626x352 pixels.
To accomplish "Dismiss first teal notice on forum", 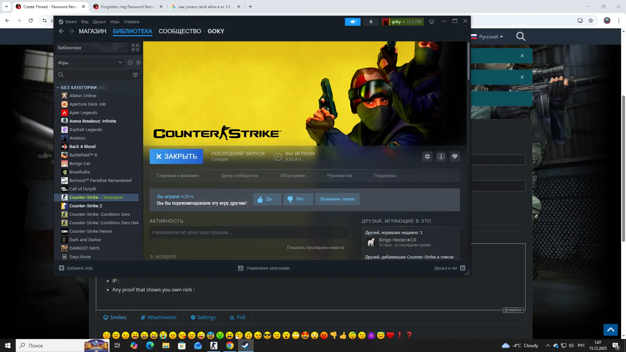I will 522,56.
